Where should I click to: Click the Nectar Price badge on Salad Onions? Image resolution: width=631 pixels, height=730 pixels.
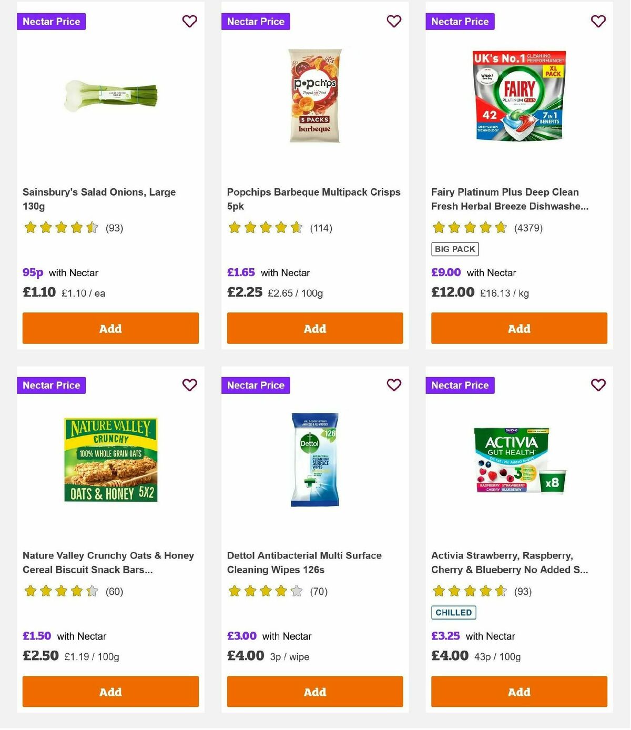[x=51, y=22]
